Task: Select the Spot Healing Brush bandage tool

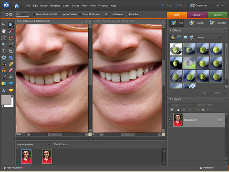Action: point(10,64)
